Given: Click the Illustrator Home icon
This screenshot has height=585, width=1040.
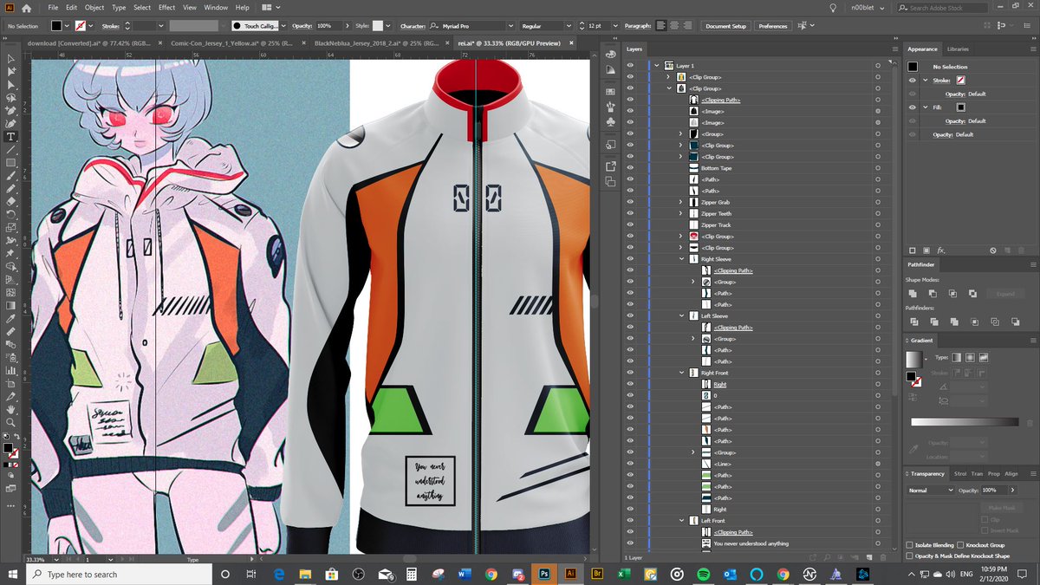Looking at the screenshot, I should (x=26, y=8).
